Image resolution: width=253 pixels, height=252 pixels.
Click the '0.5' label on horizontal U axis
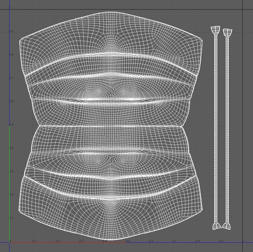(128, 241)
